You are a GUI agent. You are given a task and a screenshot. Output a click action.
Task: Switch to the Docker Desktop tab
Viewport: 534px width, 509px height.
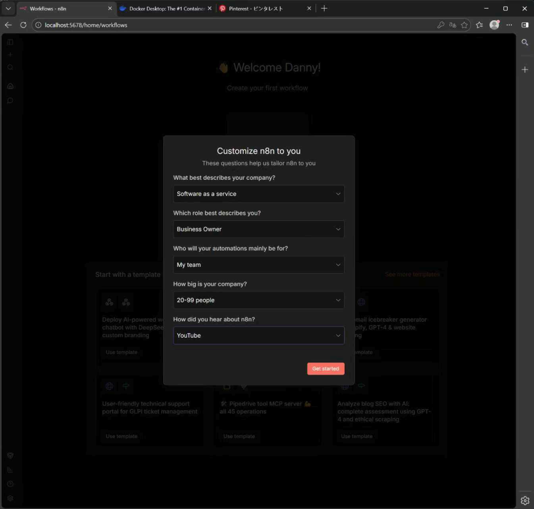coord(166,8)
